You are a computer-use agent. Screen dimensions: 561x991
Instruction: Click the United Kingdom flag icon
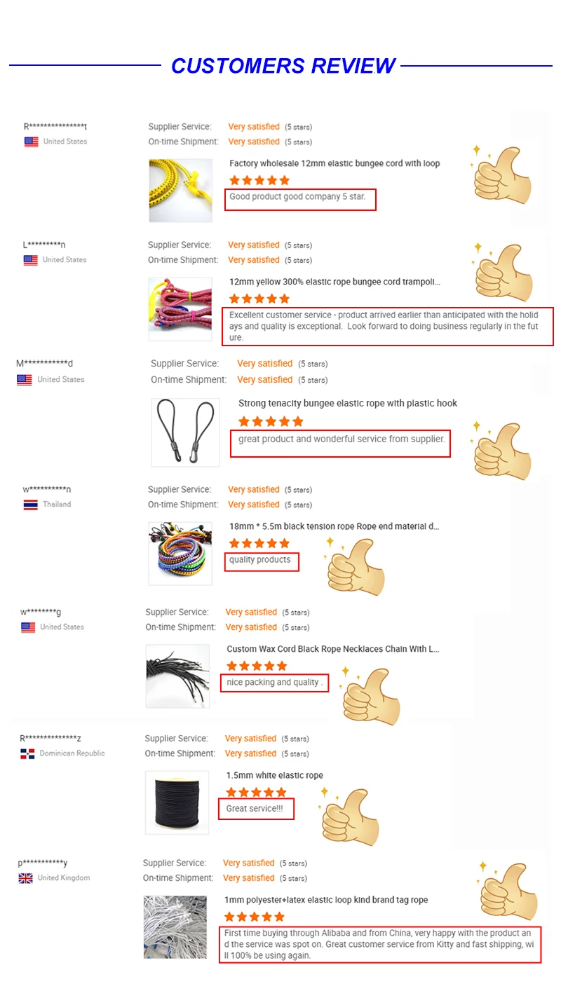[26, 878]
